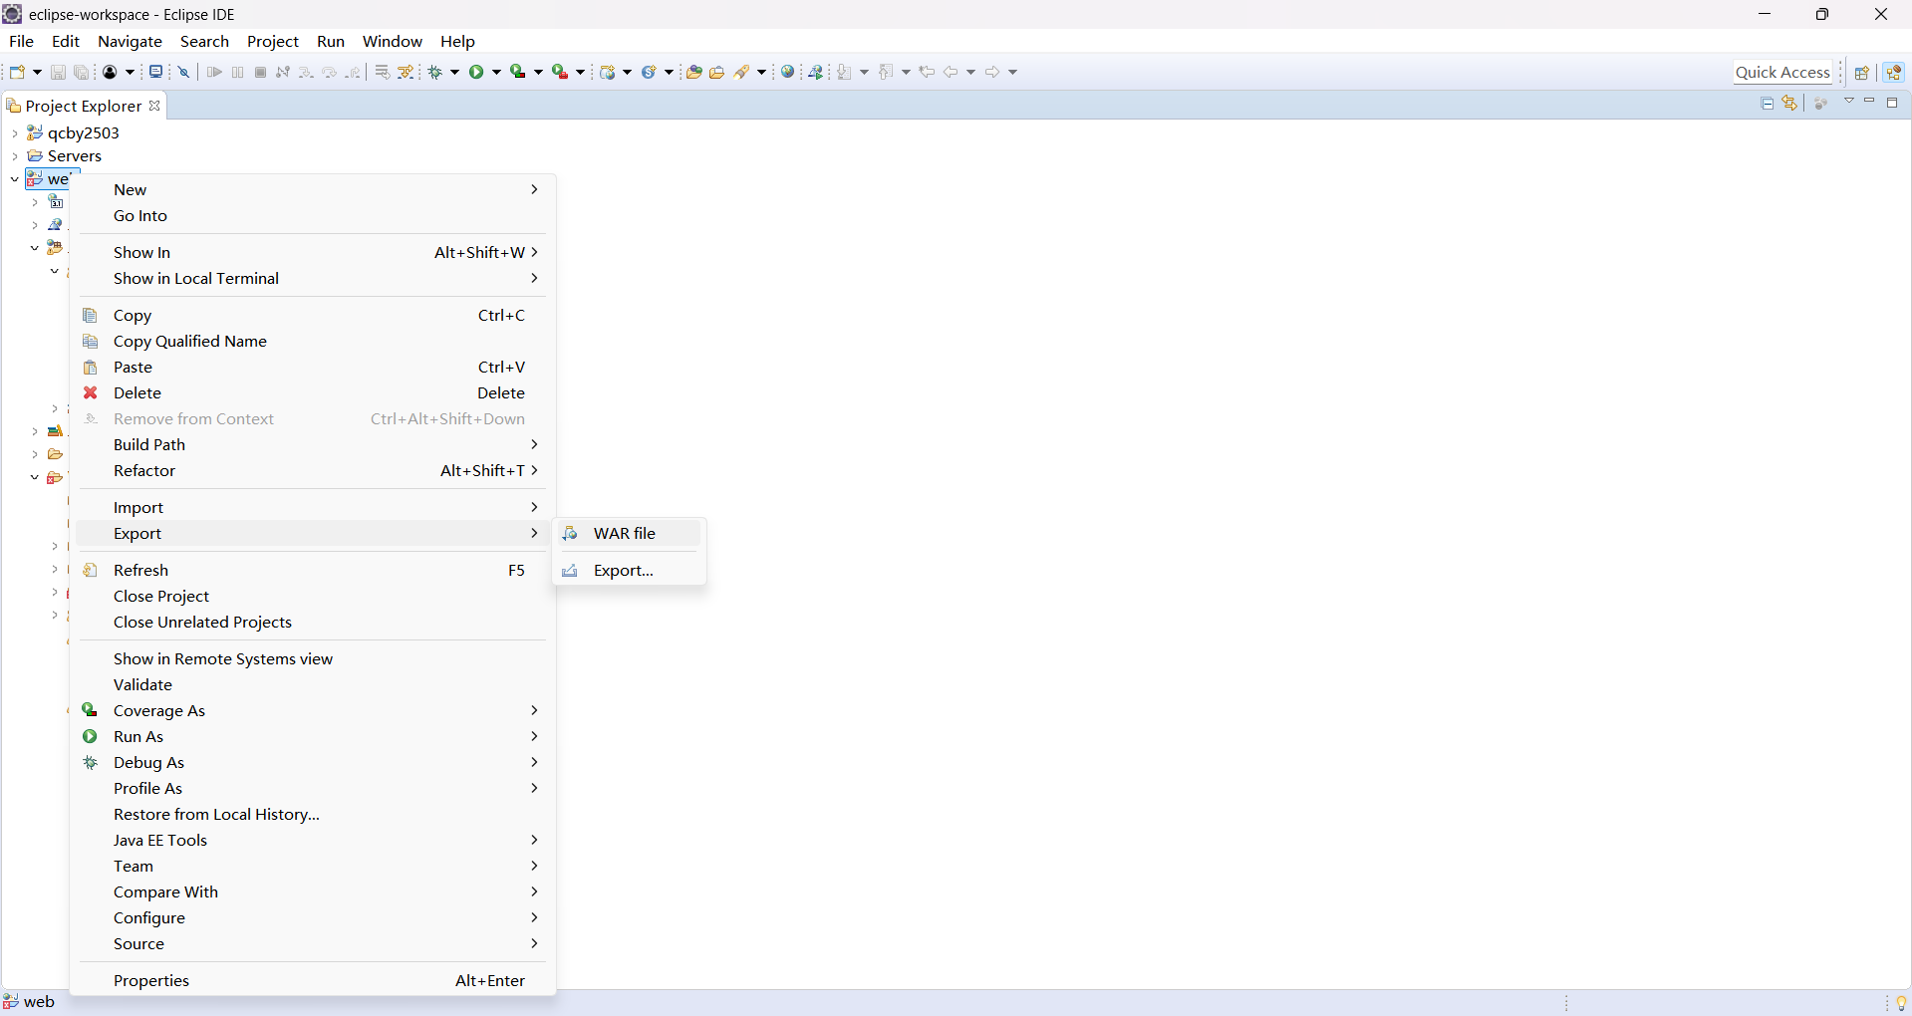
Task: Click the tip lightbulb in status bar
Action: pos(1901,1003)
